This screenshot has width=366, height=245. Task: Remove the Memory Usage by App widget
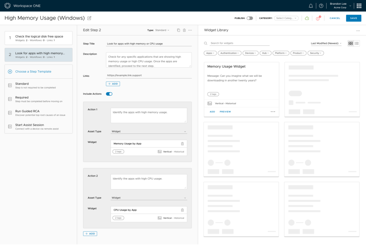point(183,144)
